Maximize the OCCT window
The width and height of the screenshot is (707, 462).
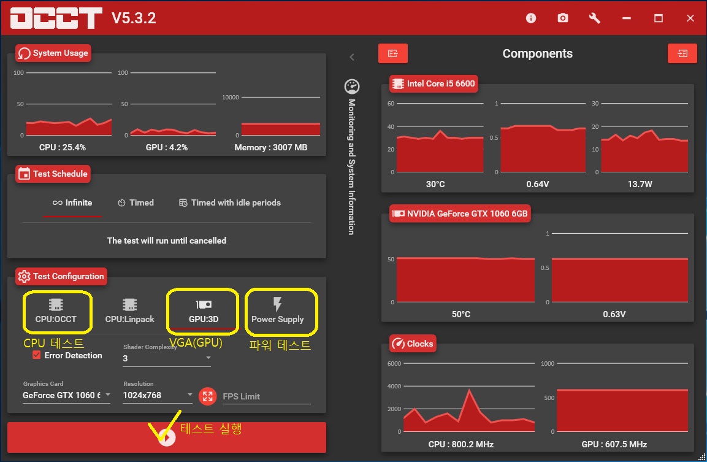659,18
